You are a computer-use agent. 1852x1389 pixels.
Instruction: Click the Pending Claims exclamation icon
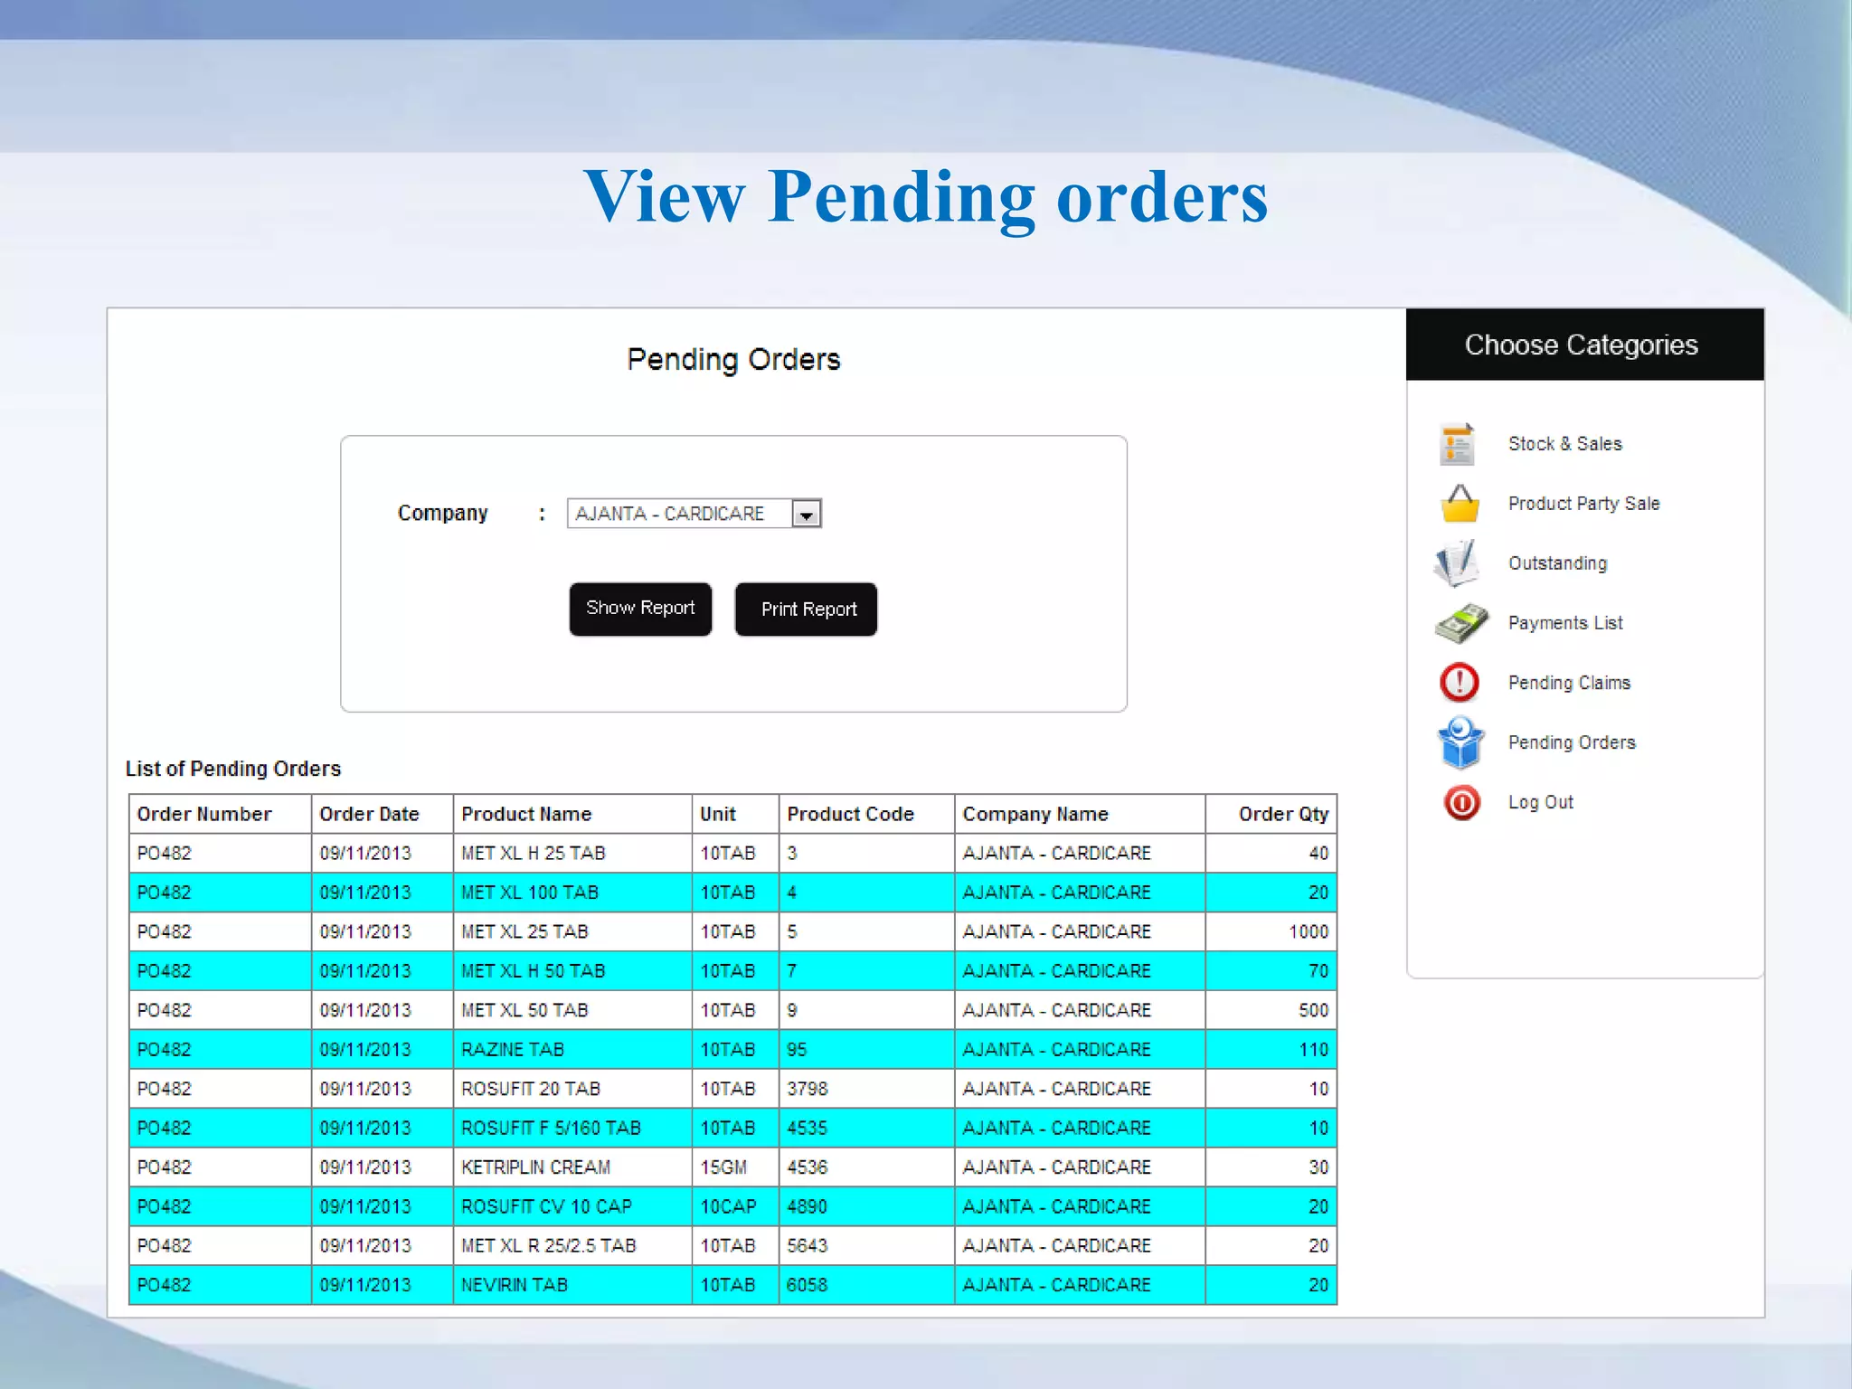[1460, 683]
